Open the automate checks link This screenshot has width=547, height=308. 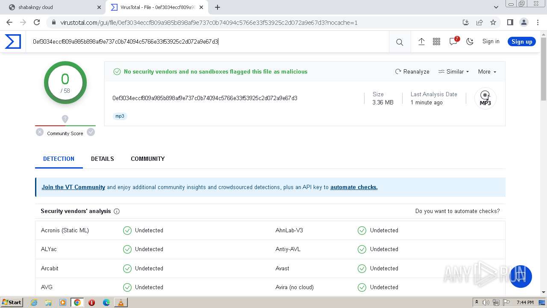tap(354, 187)
